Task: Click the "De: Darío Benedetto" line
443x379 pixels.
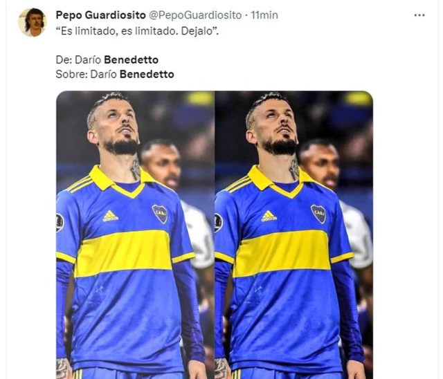Action: pos(107,60)
